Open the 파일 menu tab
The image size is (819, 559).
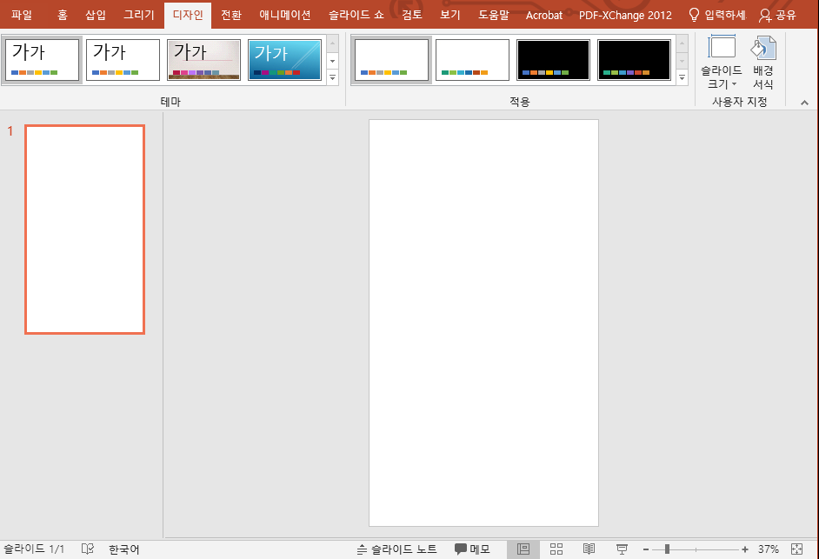[22, 15]
